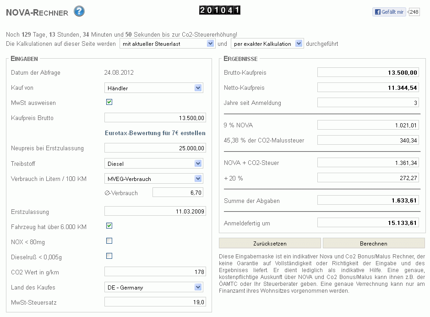Click the 'Ergebnisse' section heading
Screen dimensions: 430x317
(x=240, y=59)
